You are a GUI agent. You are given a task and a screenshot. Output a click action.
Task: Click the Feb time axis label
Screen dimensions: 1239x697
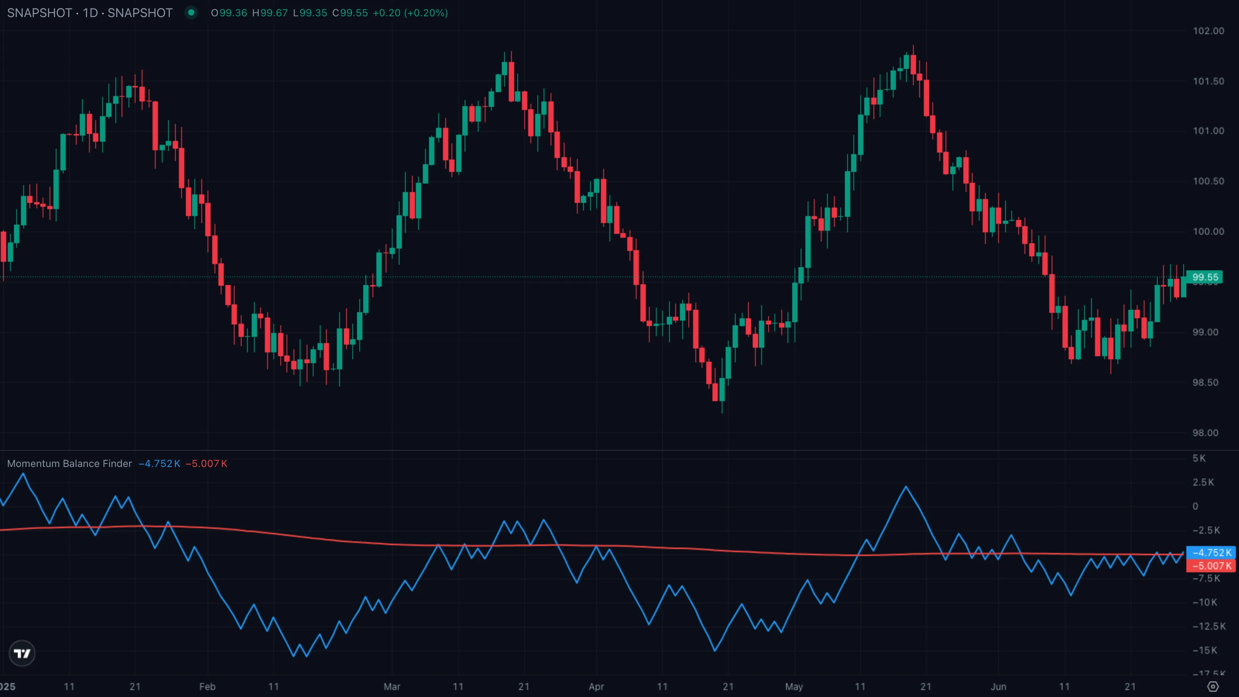pos(207,687)
